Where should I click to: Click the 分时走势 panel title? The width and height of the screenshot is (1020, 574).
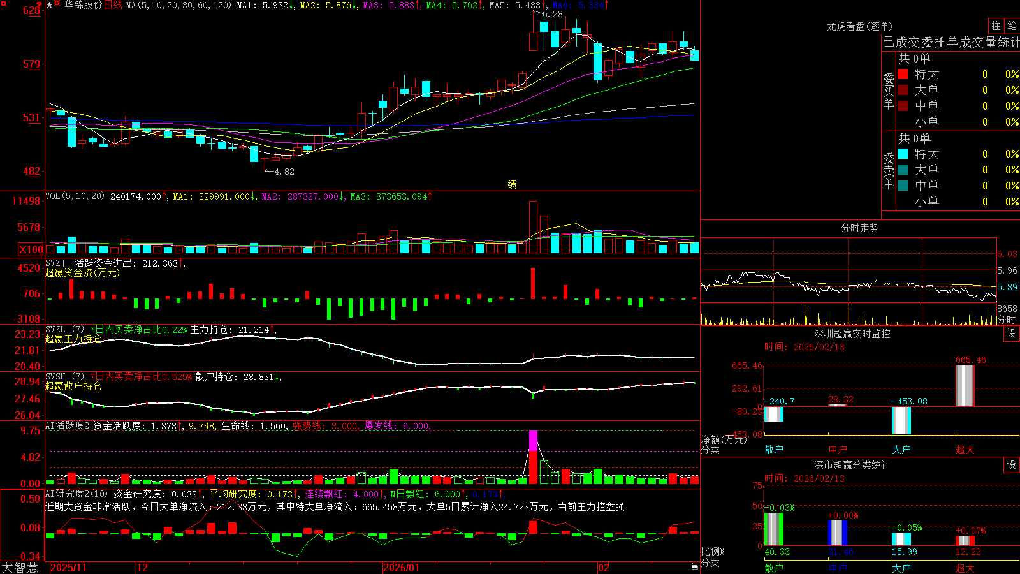859,228
